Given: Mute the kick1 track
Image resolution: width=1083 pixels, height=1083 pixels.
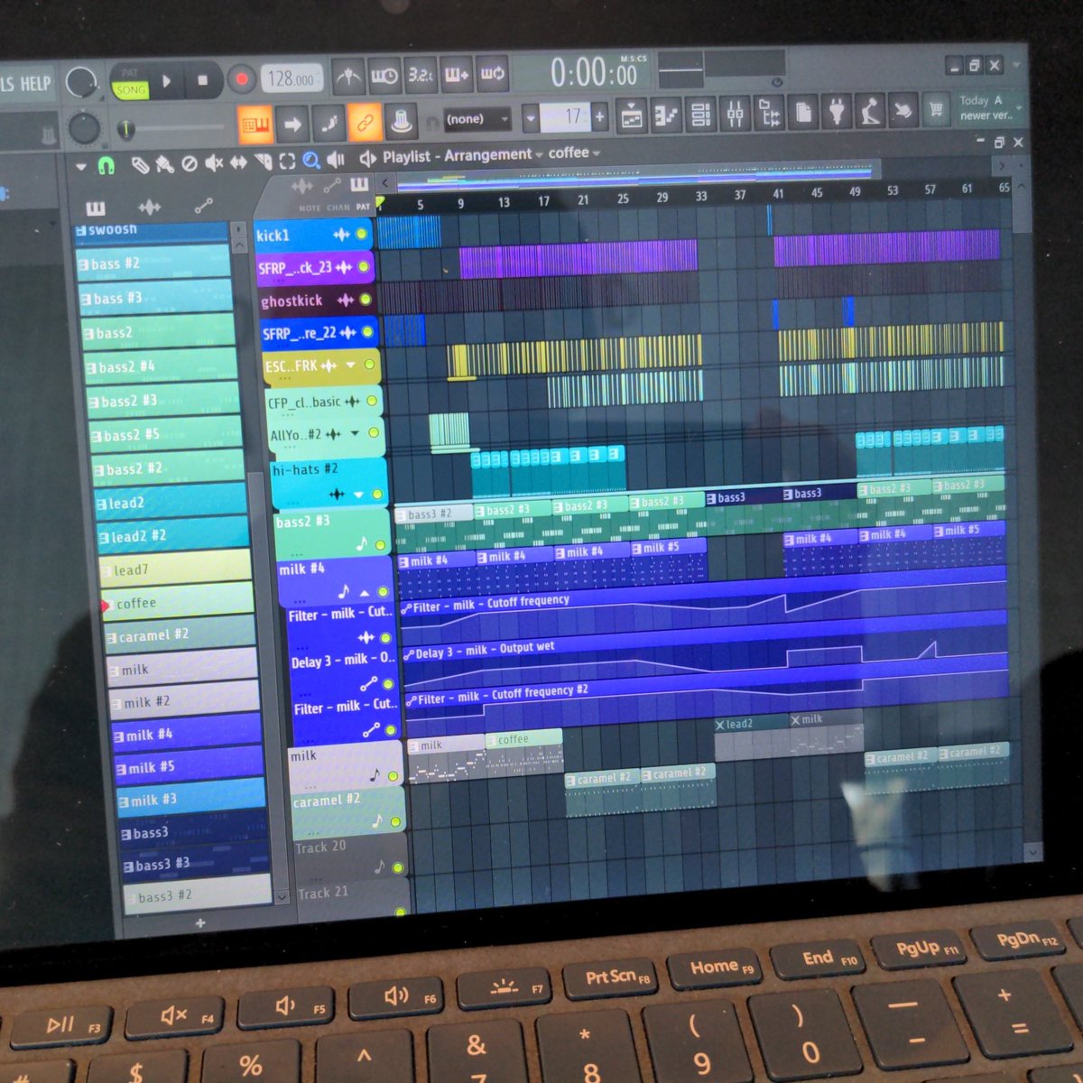Looking at the screenshot, I should coord(362,234).
